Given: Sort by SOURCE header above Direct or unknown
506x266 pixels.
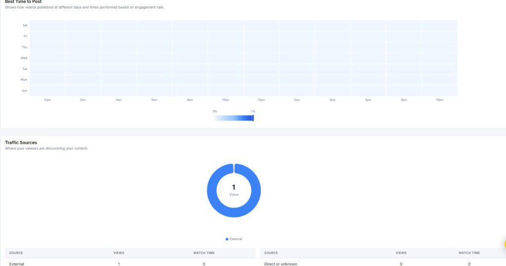Looking at the screenshot, I should coord(271,253).
